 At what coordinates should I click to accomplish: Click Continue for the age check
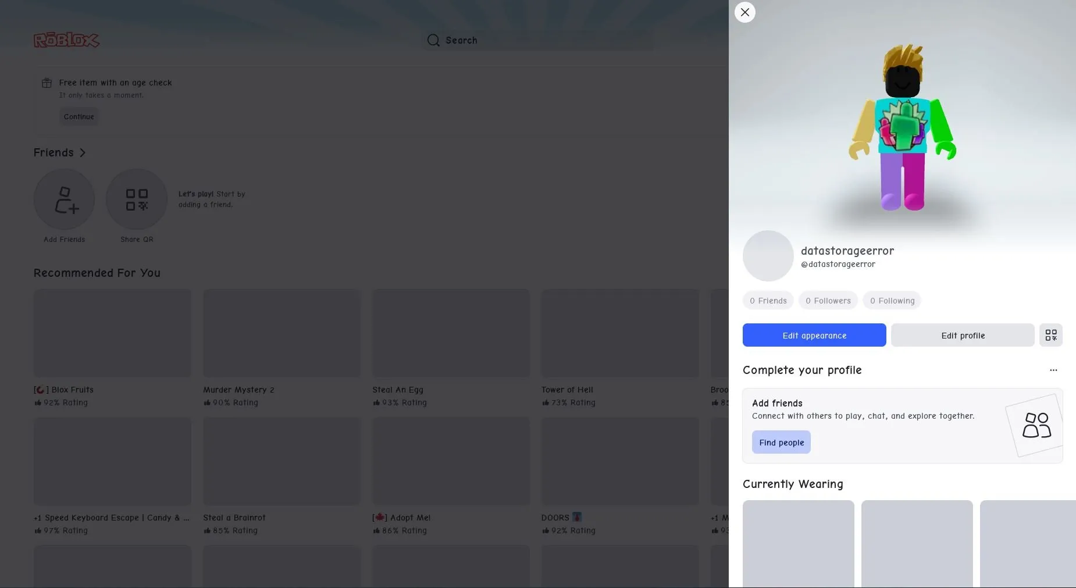pyautogui.click(x=79, y=116)
